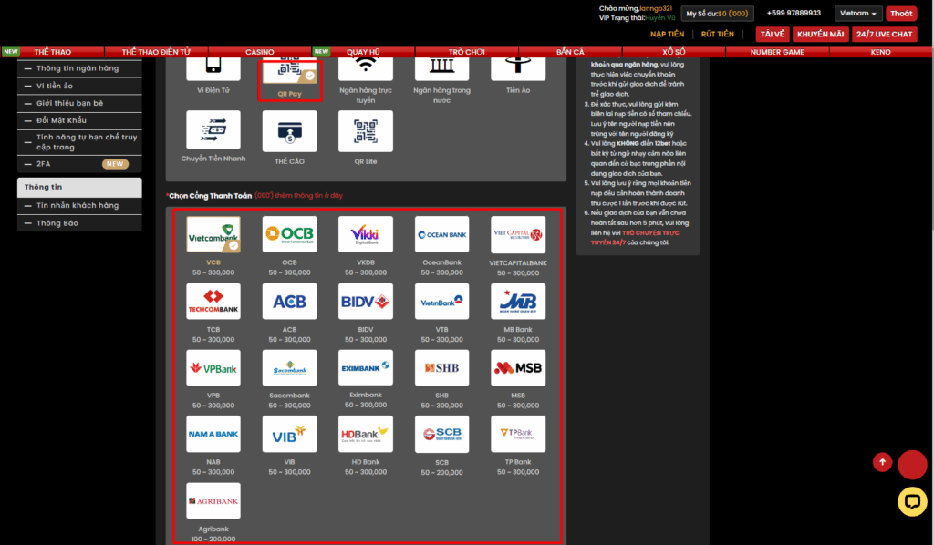This screenshot has height=545, width=934.
Task: Open Tin nhắn khách hàng sidebar item
Action: point(79,205)
